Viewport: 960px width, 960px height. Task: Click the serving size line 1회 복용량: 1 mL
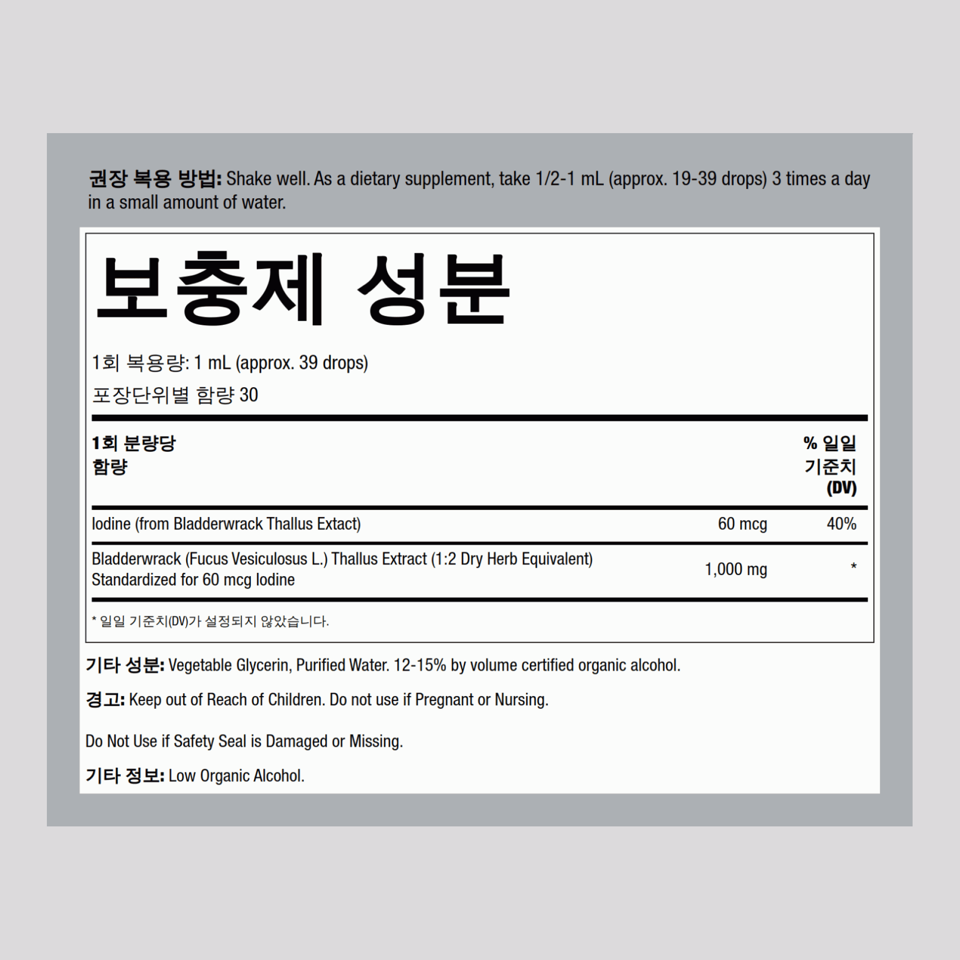coord(230,363)
